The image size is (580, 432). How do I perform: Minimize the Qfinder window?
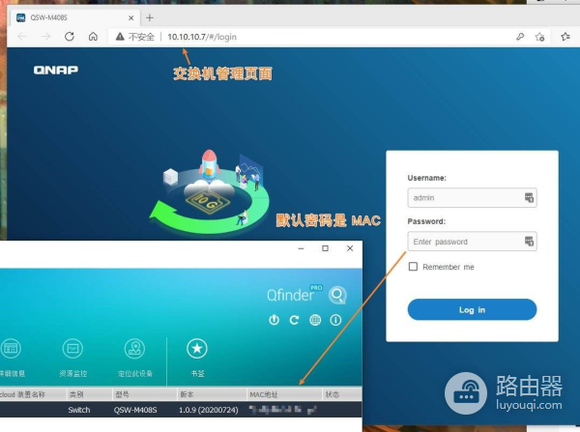(x=301, y=248)
